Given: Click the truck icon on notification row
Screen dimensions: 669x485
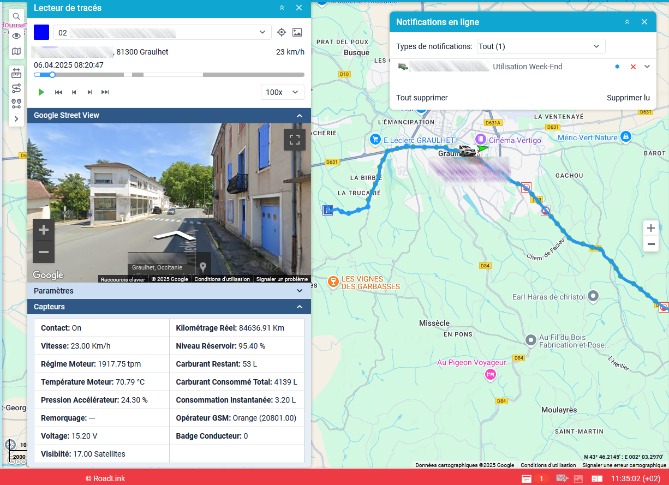Looking at the screenshot, I should point(403,67).
